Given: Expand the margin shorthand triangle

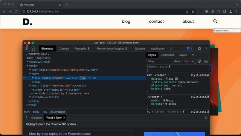Looking at the screenshot, I should (x=163, y=104).
